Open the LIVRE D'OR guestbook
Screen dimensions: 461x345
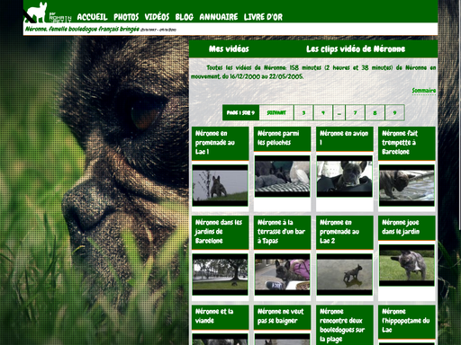tap(263, 17)
